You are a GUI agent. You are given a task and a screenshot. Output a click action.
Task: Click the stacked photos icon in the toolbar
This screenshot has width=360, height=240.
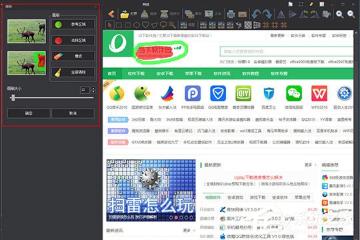189,14
